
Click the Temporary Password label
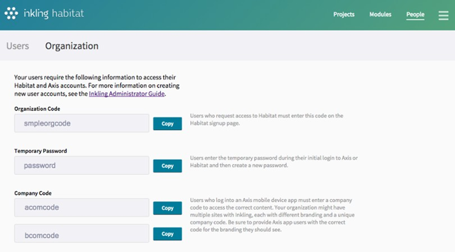coord(41,151)
